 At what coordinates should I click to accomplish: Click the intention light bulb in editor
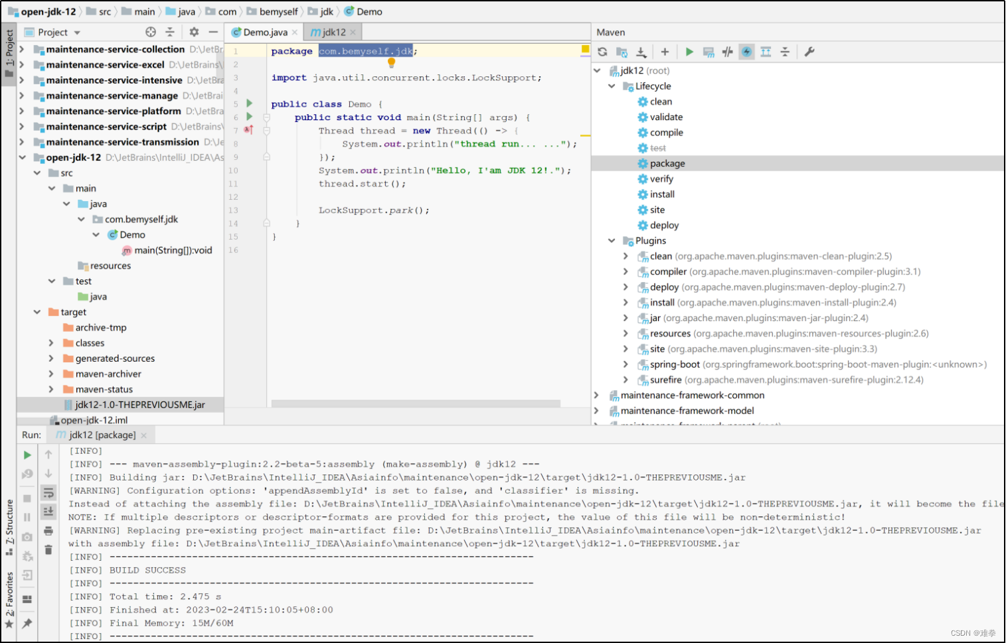(391, 63)
